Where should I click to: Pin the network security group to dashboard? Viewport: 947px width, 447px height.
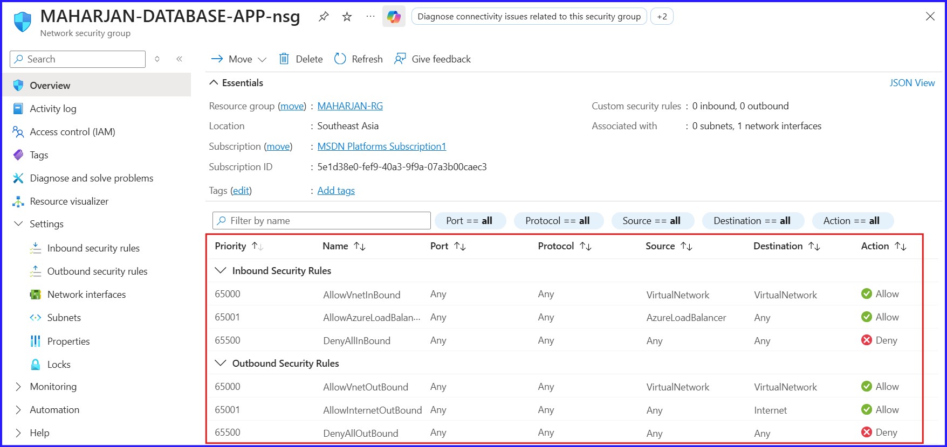coord(324,17)
